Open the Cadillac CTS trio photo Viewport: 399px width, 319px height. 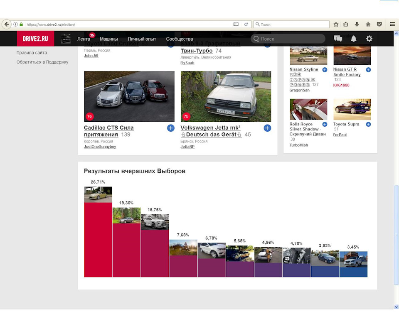pos(129,96)
